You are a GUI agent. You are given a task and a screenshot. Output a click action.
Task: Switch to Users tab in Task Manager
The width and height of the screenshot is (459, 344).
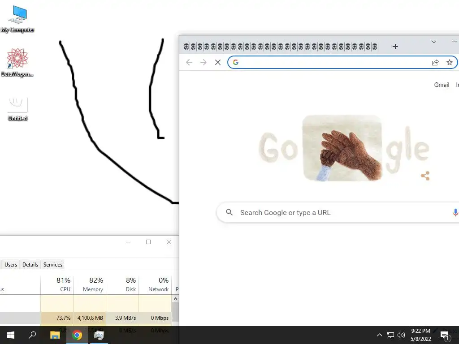(11, 264)
